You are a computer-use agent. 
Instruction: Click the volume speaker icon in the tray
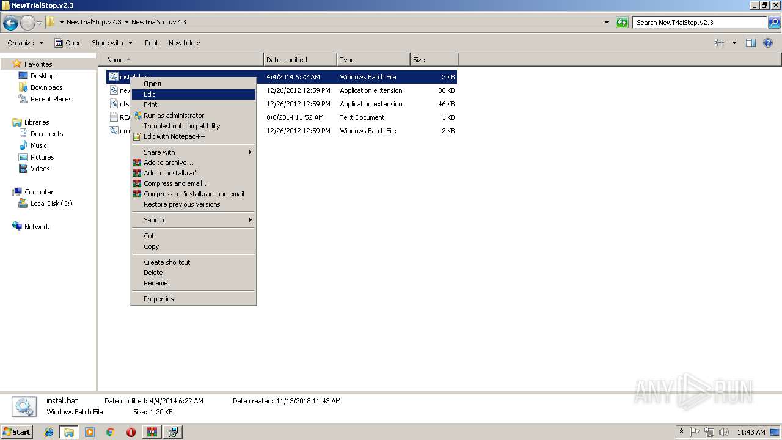(723, 432)
